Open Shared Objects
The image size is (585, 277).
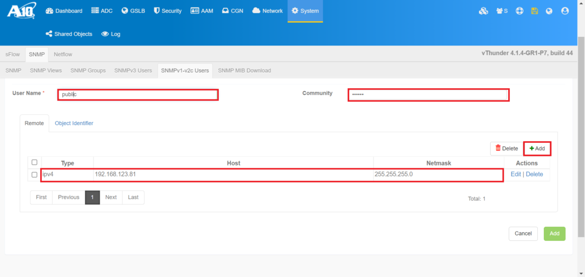pyautogui.click(x=69, y=34)
